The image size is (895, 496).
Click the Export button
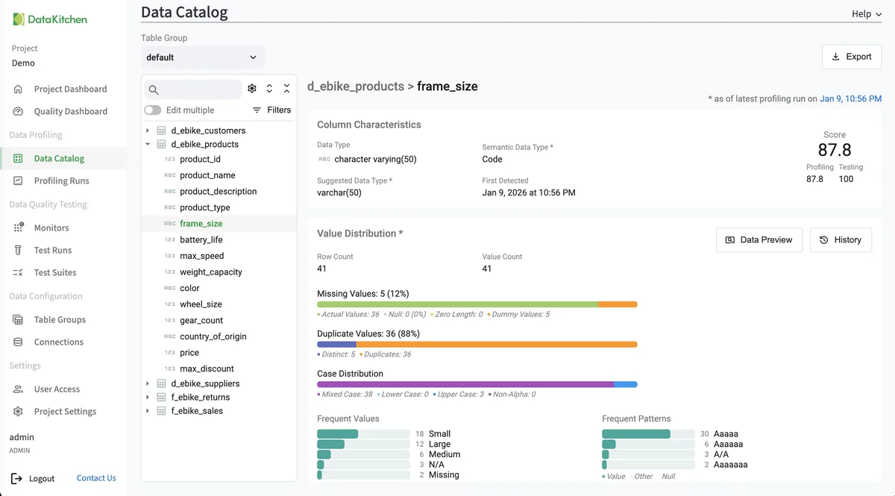click(851, 57)
